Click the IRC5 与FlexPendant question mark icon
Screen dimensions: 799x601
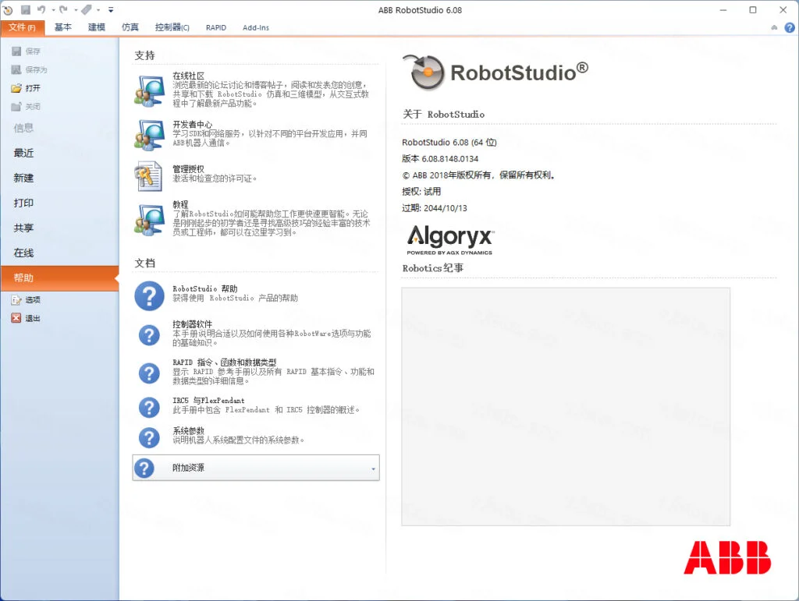[x=149, y=407]
